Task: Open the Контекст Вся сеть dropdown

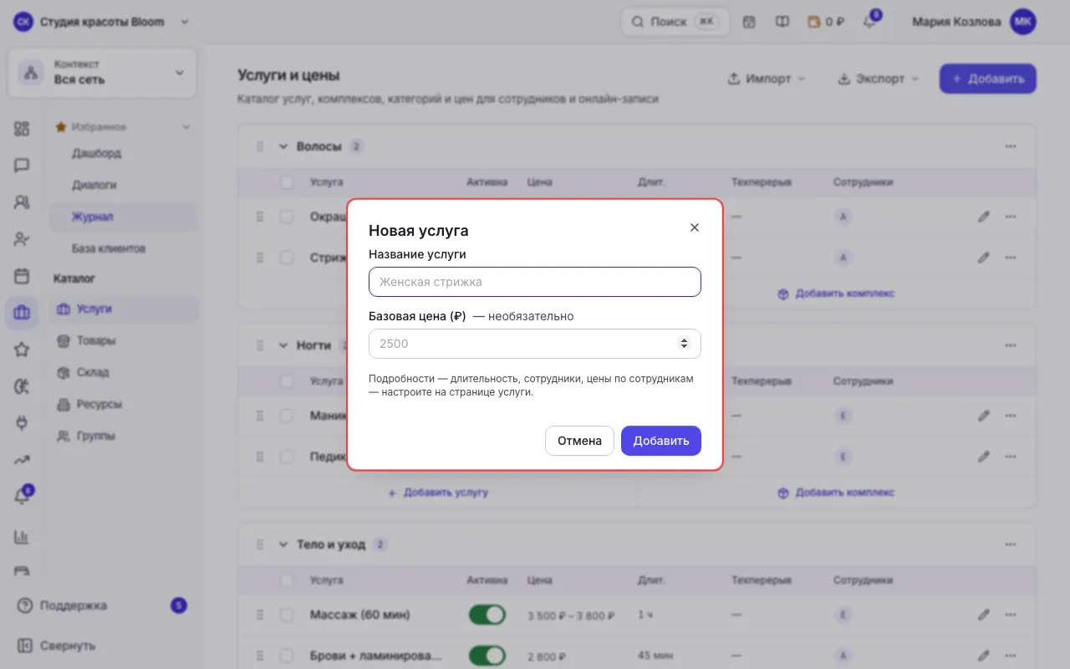Action: coord(102,73)
